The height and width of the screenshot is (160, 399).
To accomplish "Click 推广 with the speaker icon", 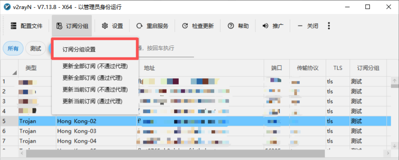I will [273, 26].
